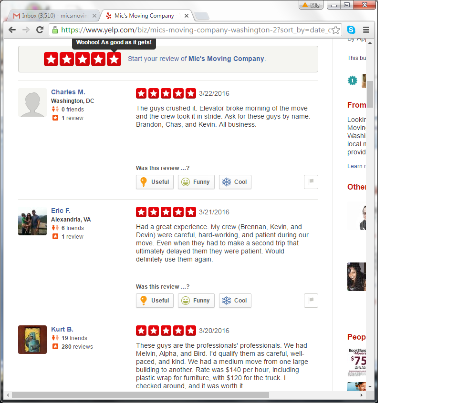The height and width of the screenshot is (403, 458).
Task: Open Mic's Moving Company review link
Action: [226, 59]
